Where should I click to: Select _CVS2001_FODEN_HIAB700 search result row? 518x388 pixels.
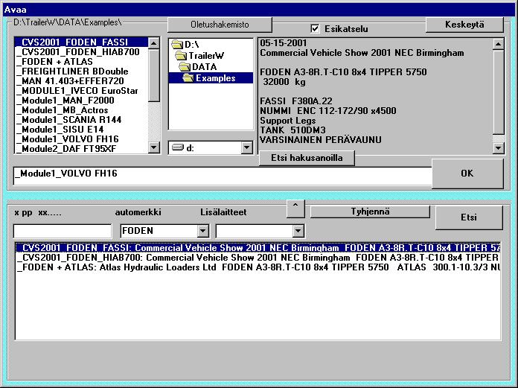coord(258,258)
